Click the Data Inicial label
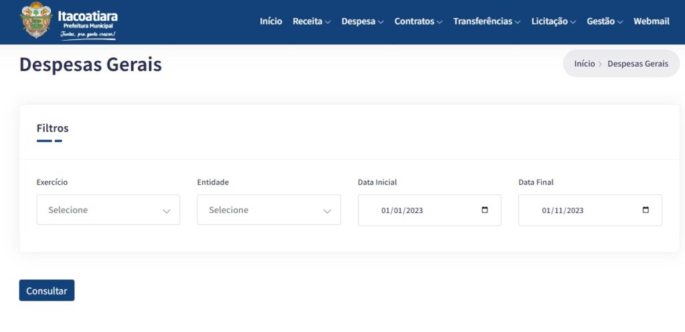685x332 pixels. pyautogui.click(x=377, y=182)
